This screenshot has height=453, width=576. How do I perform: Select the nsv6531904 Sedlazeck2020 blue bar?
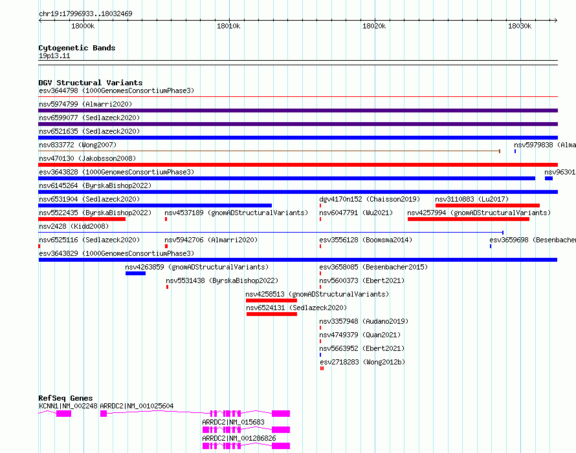[155, 205]
